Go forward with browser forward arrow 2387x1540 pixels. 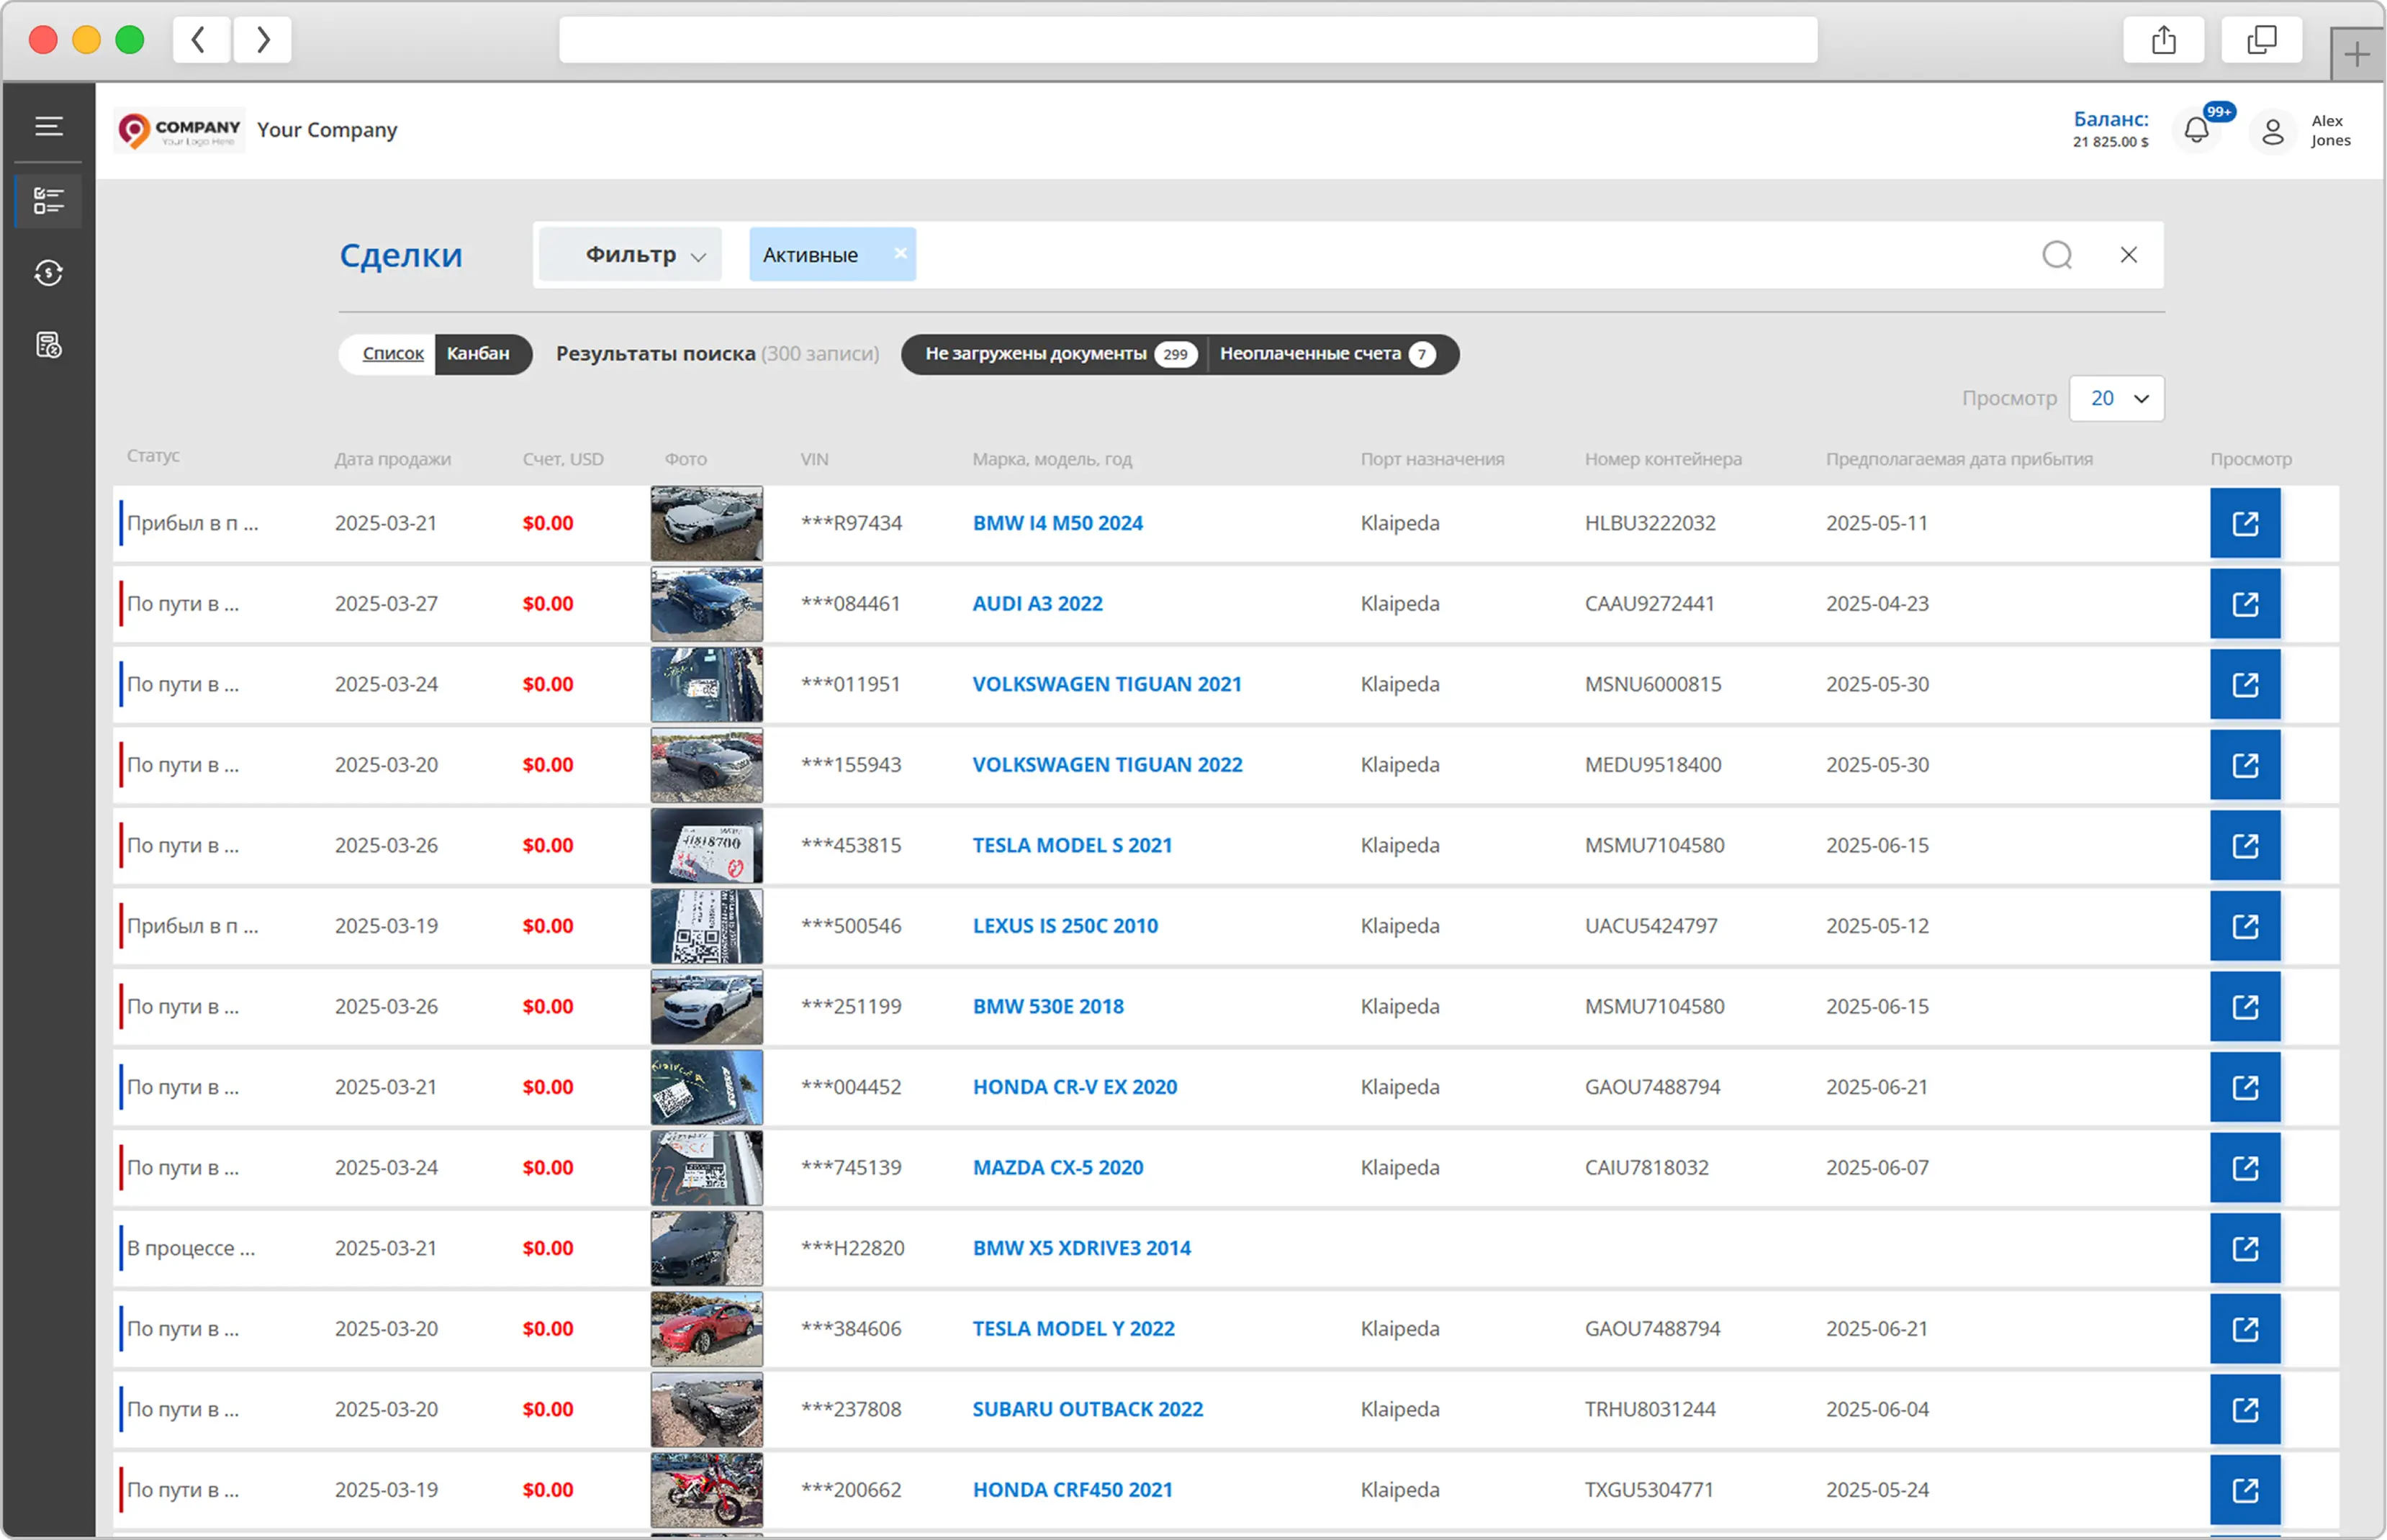(x=262, y=40)
